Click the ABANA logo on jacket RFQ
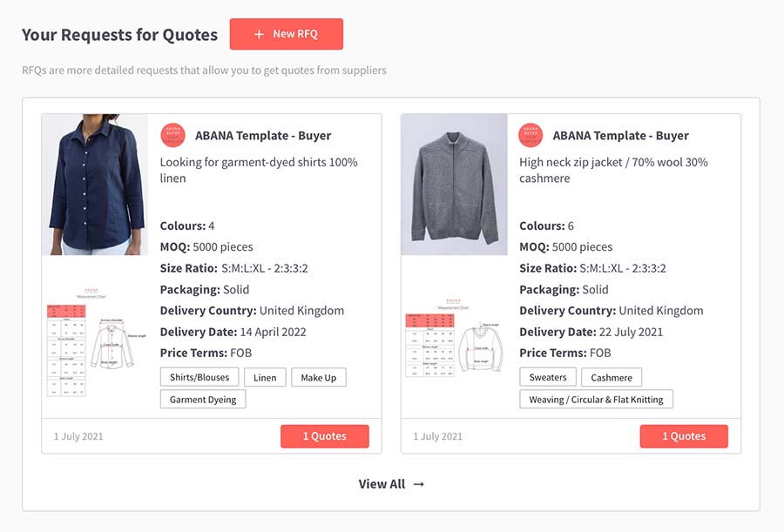784x532 pixels. click(531, 136)
